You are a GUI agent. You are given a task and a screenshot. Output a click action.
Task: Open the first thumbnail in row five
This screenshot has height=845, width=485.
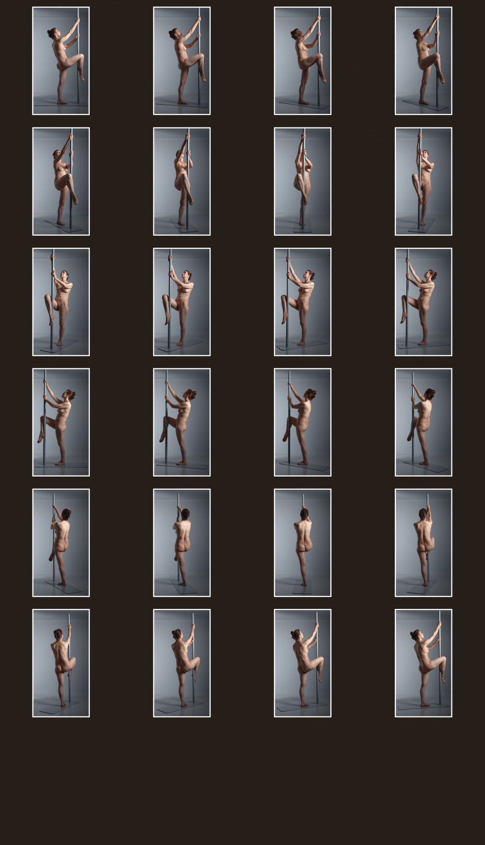61,543
